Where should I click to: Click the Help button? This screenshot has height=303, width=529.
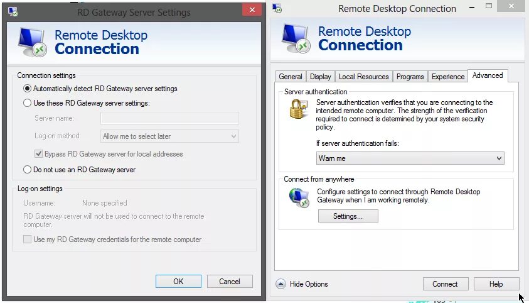[x=496, y=284]
